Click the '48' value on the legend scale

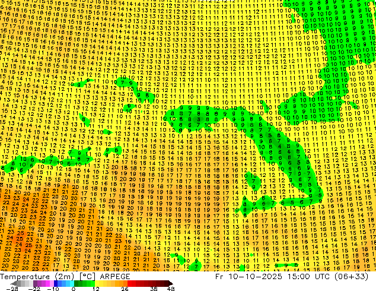tap(171, 289)
